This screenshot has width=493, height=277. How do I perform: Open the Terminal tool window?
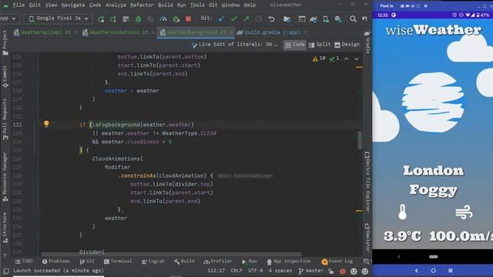[118, 262]
